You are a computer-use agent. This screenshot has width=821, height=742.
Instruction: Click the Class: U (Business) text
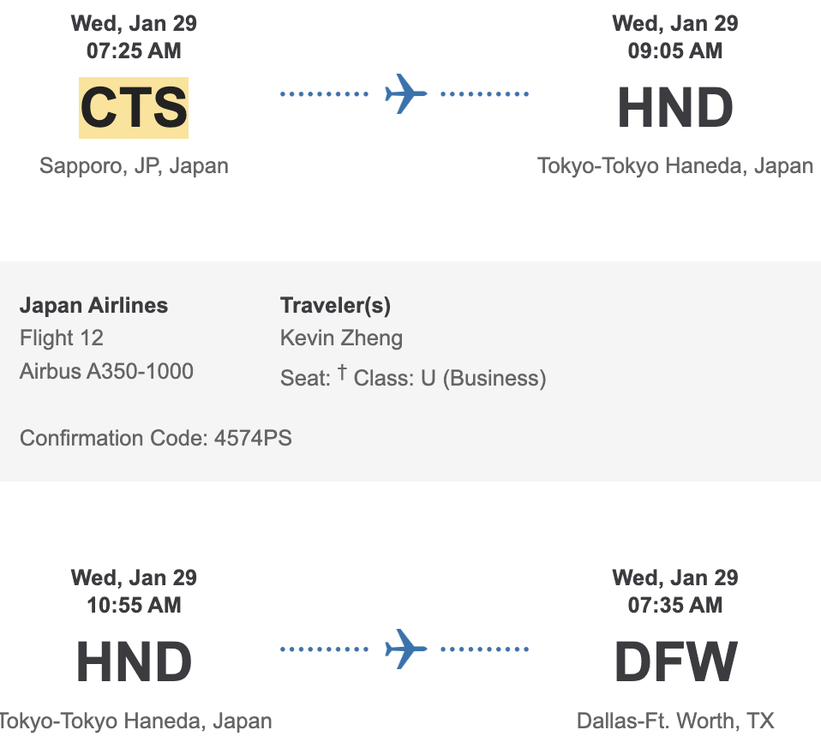[x=450, y=378]
